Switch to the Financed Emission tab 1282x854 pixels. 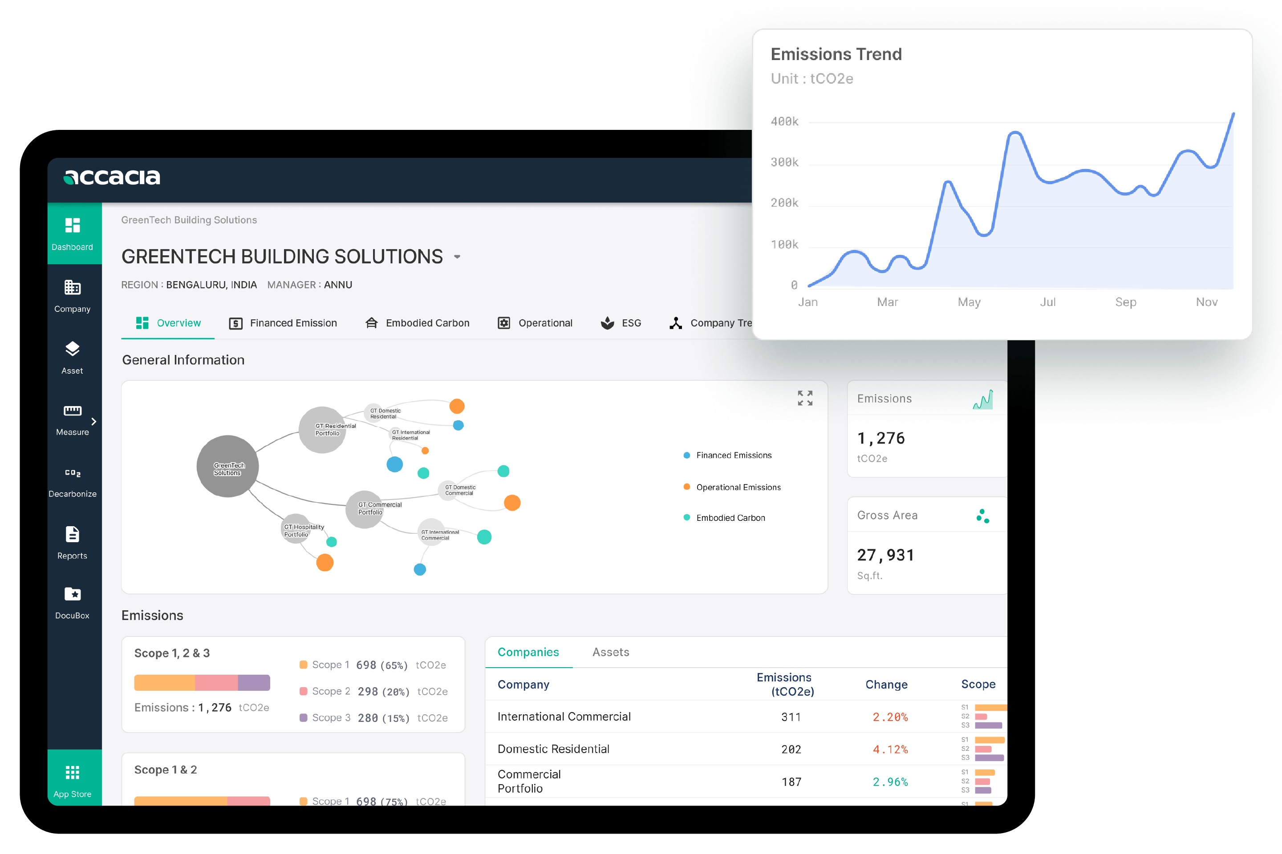283,323
